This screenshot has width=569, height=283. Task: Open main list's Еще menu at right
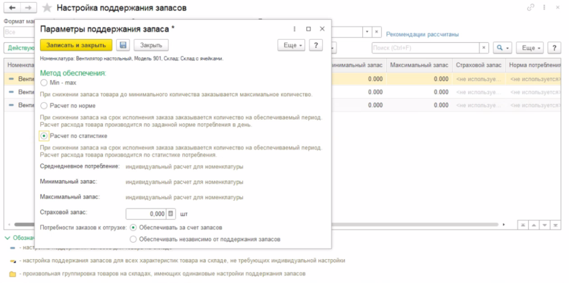click(x=529, y=48)
